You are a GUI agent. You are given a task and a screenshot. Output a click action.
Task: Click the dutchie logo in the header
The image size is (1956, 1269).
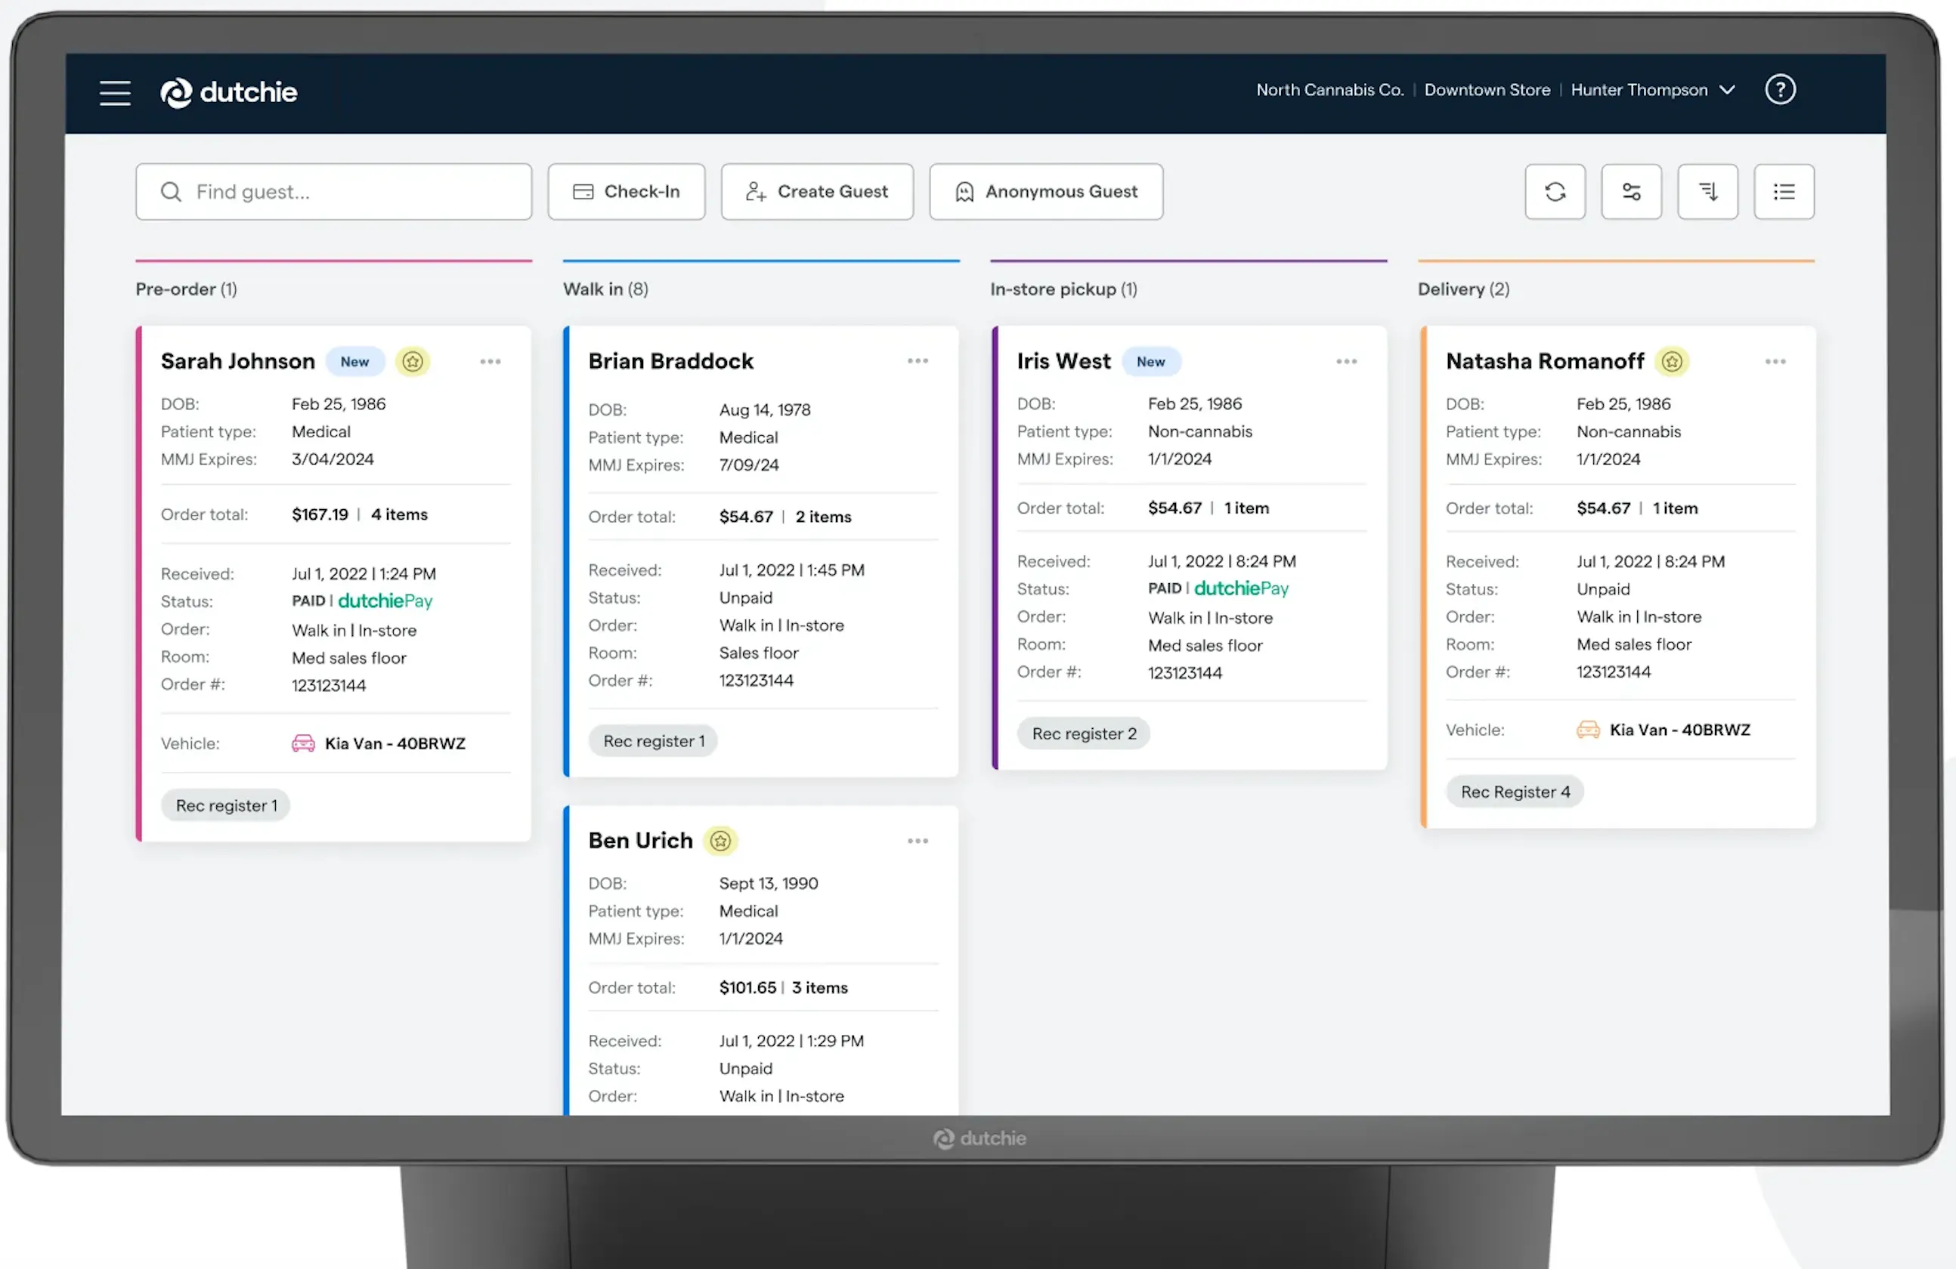click(228, 92)
